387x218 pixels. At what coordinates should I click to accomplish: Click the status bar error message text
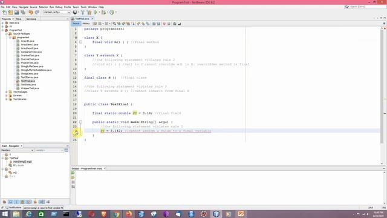tap(44, 208)
